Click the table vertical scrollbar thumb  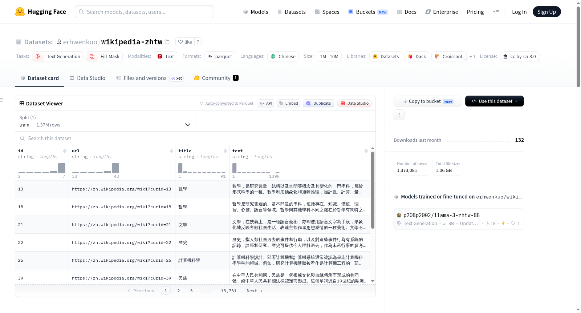373,190
